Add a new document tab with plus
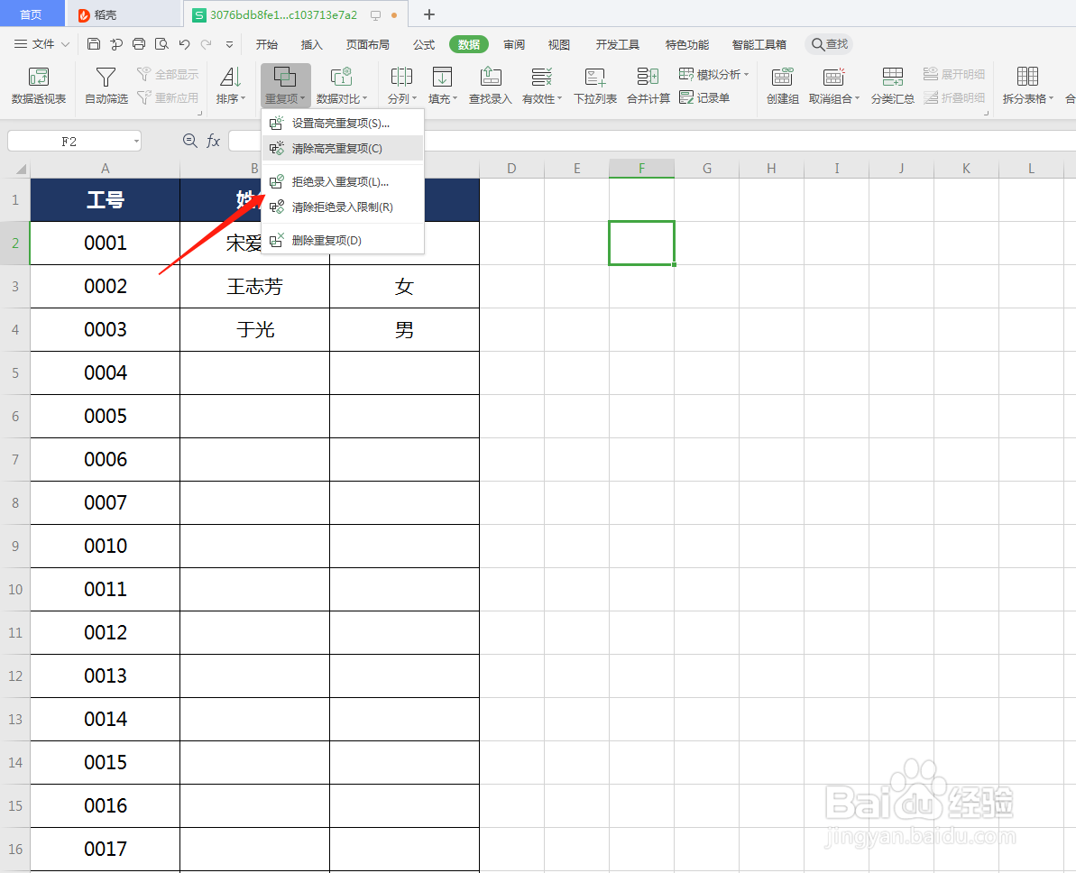The width and height of the screenshot is (1076, 873). 429,14
